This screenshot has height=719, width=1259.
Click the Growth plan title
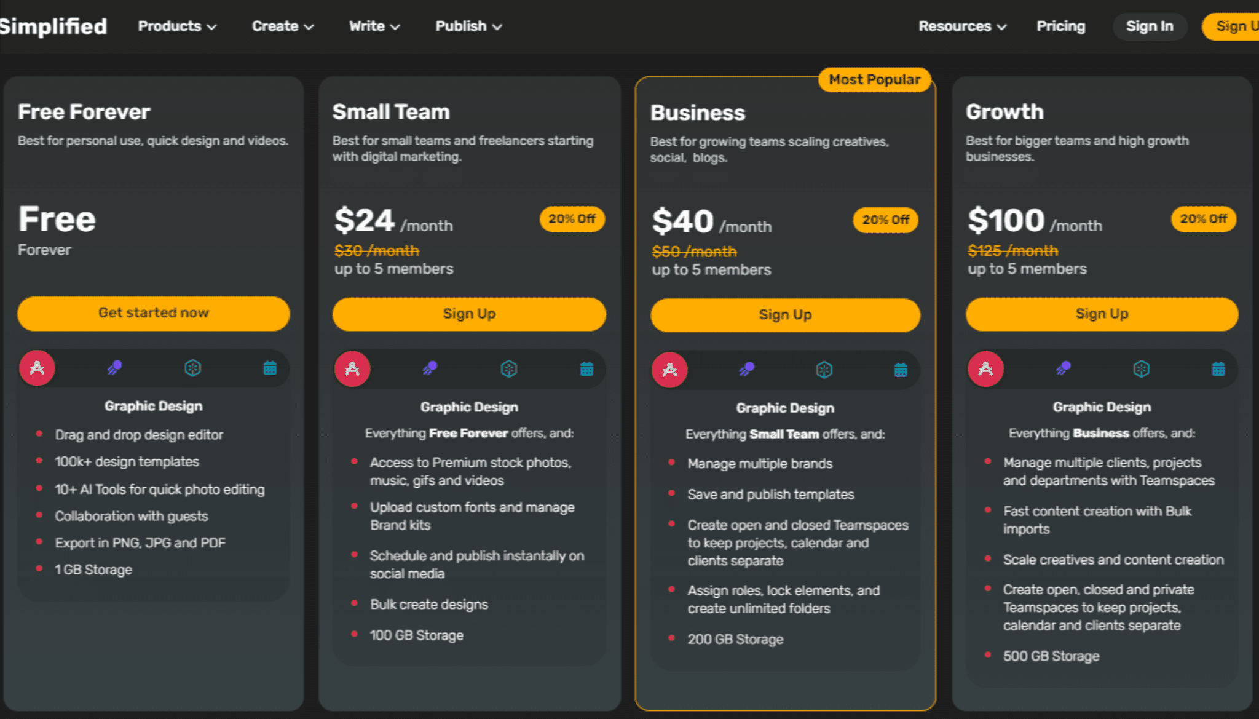click(x=1004, y=112)
